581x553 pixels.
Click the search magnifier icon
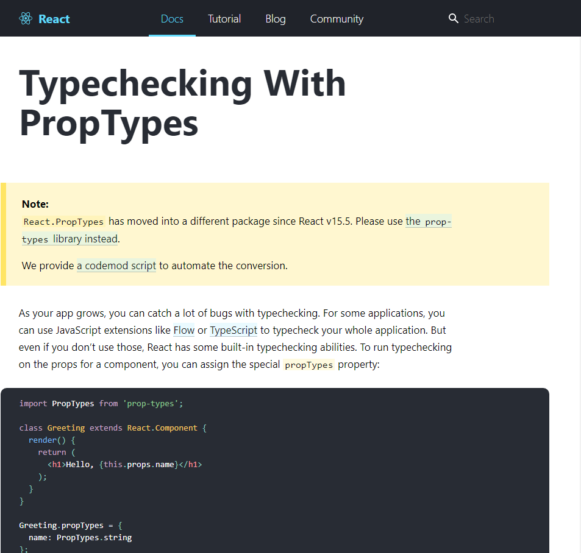[x=453, y=18]
